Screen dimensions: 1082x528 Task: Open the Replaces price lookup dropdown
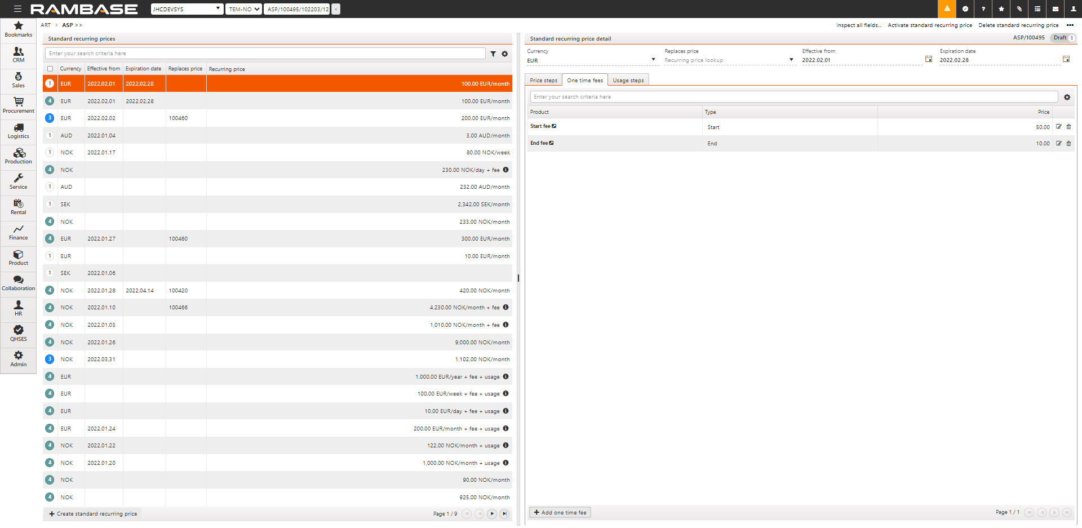click(x=791, y=60)
